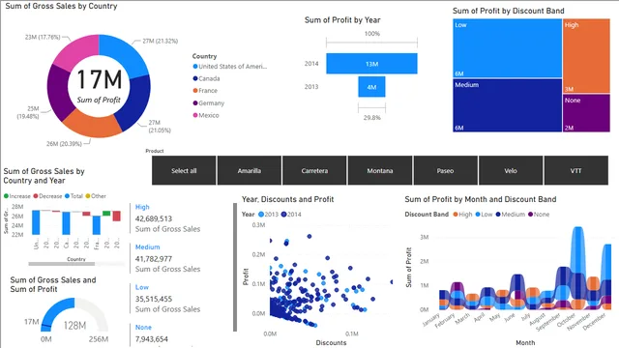This screenshot has height=348, width=619.
Task: Select France in the country legend
Action: pyautogui.click(x=205, y=90)
